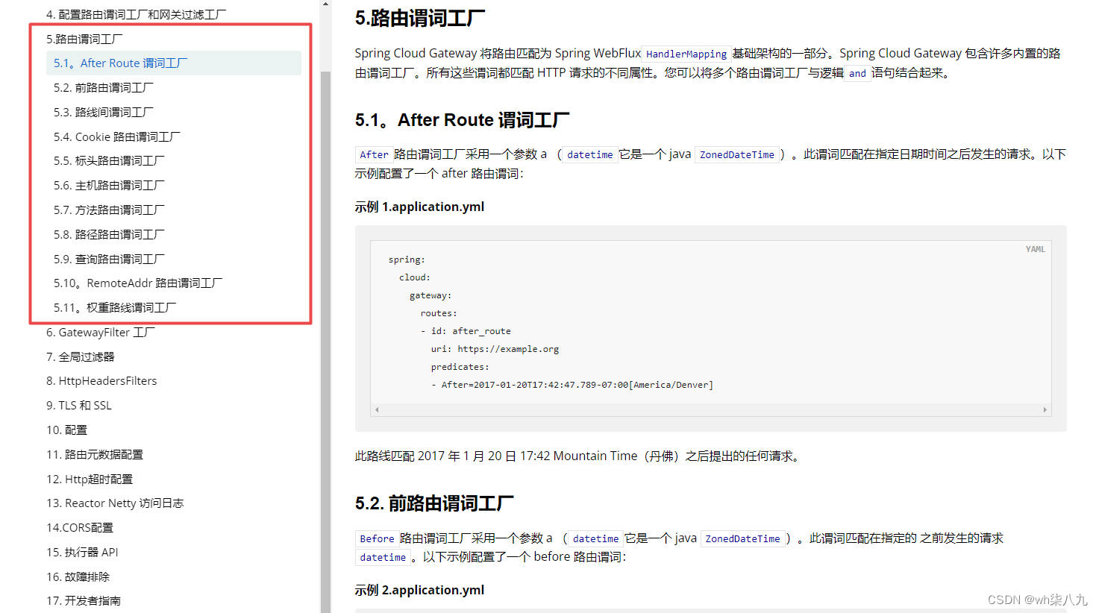Open 13. Reactor Netty 访问日志
Screen dimensions: 1099x613
tap(115, 503)
